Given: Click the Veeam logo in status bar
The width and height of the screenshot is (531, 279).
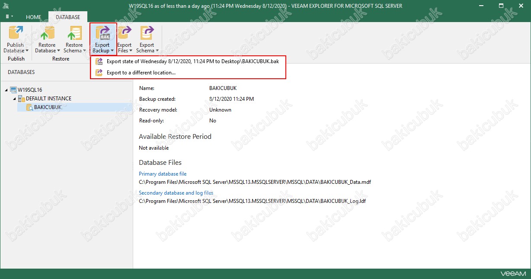Looking at the screenshot, I should point(513,274).
